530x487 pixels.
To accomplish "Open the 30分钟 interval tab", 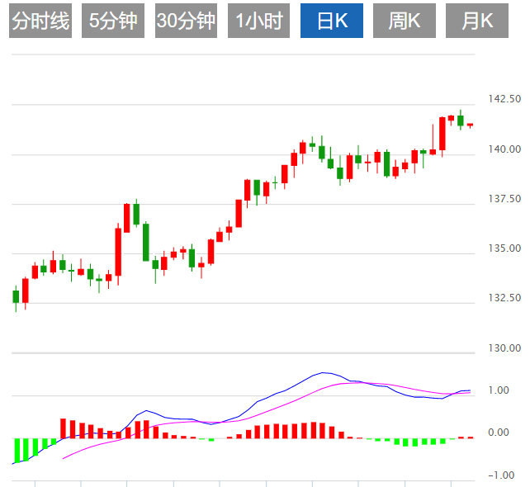I will point(186,21).
